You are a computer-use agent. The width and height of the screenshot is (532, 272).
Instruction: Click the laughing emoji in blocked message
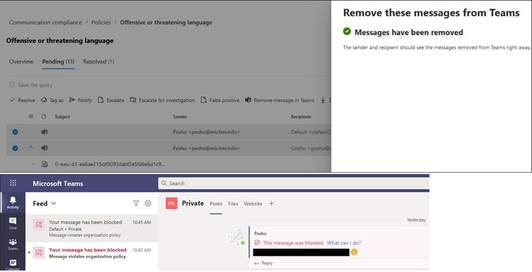click(354, 252)
